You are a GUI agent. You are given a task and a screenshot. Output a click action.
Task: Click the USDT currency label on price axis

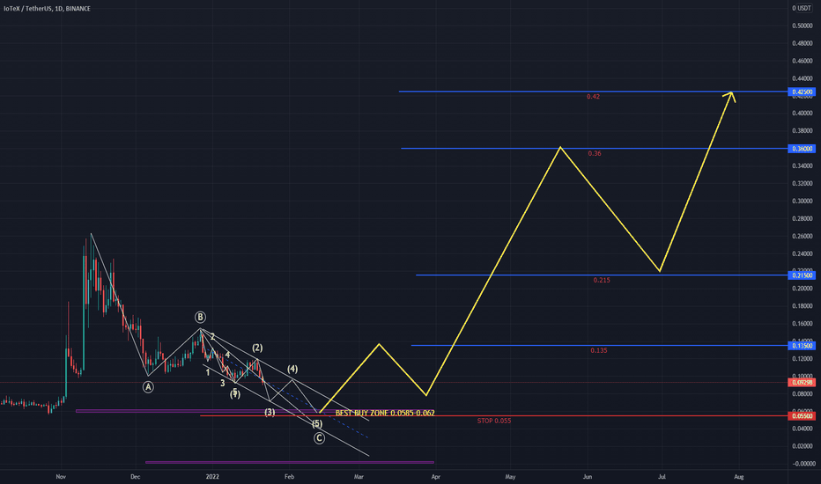coord(803,9)
